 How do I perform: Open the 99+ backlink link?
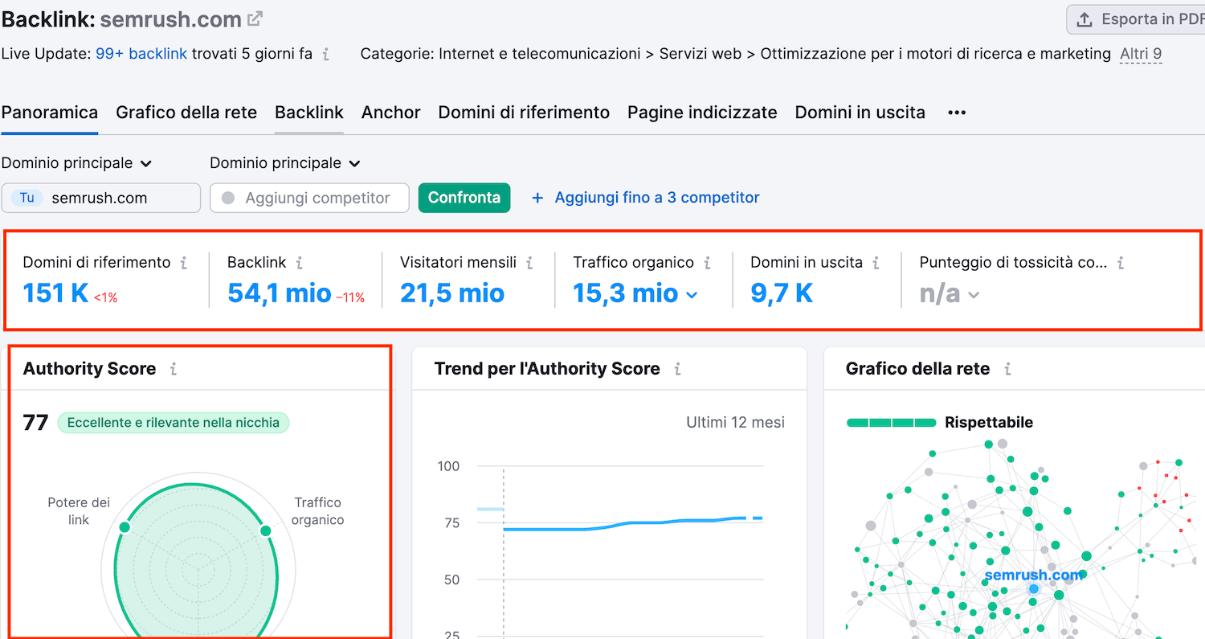pos(141,54)
